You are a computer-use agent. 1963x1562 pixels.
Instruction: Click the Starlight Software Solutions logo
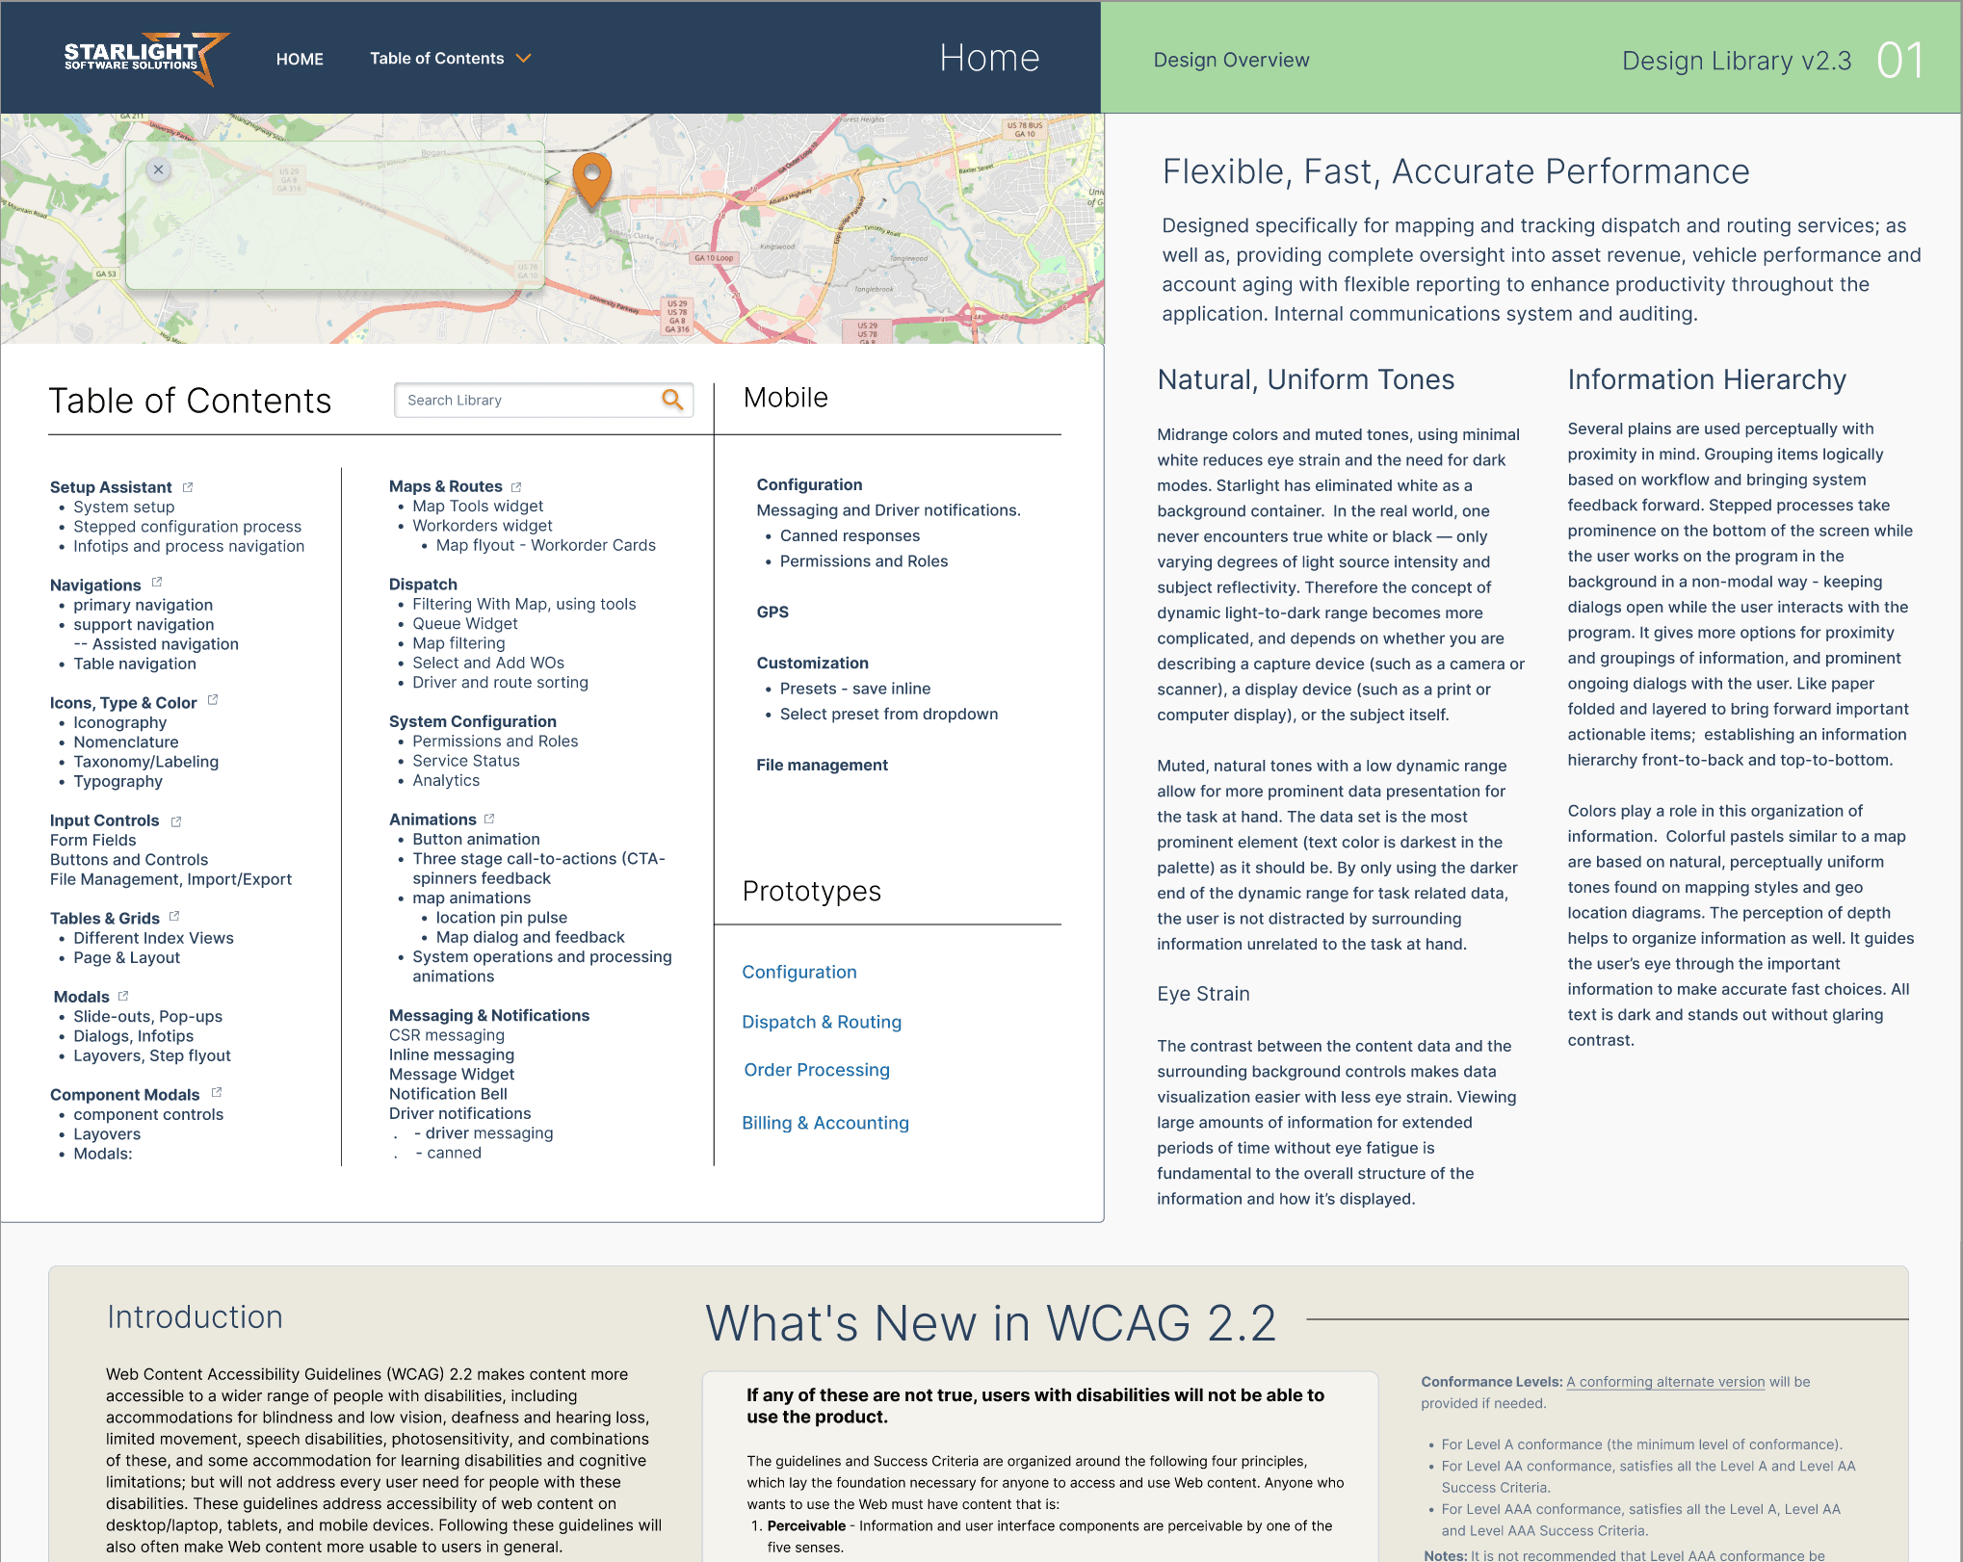coord(144,59)
